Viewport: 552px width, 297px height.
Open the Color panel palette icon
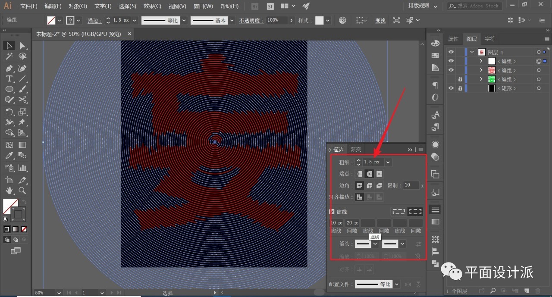point(435,44)
